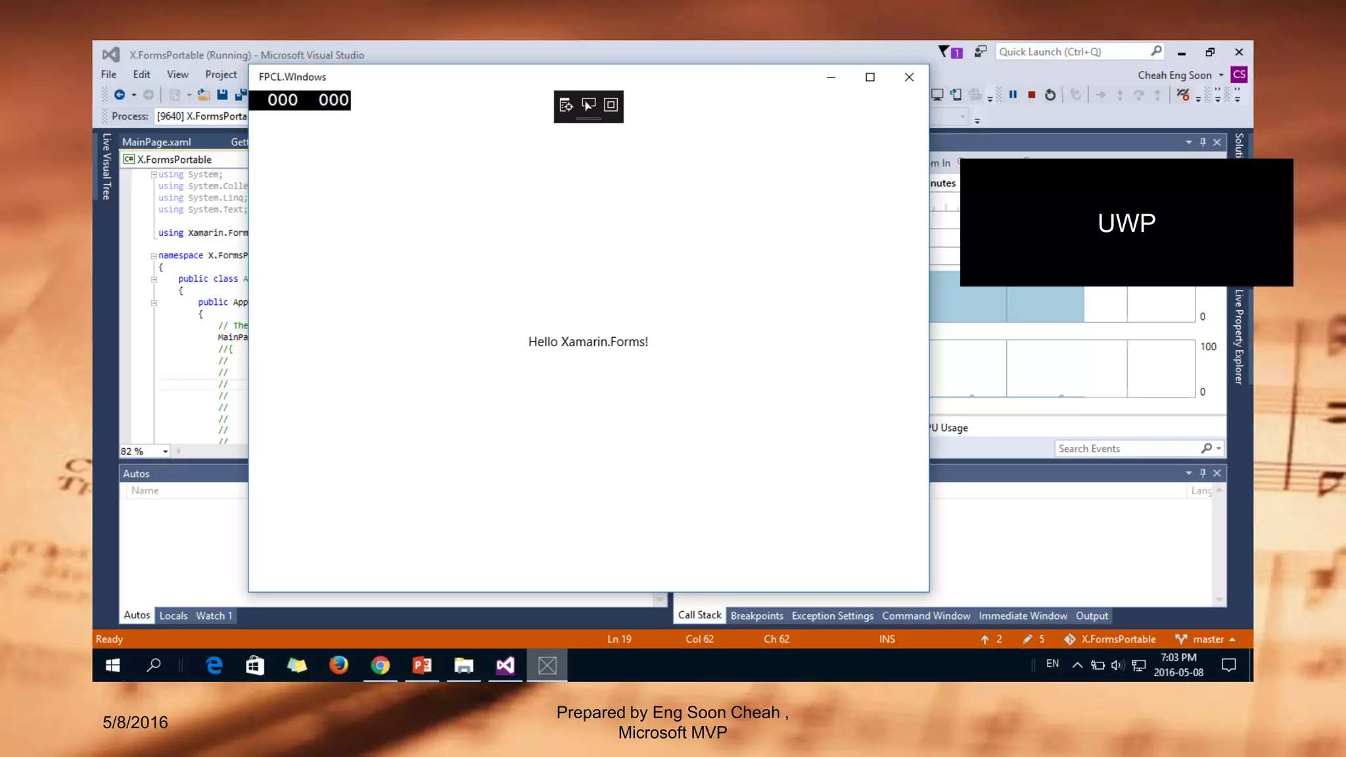Screen dimensions: 1346x757
Task: Switch to the Breakpoints tab
Action: click(756, 616)
